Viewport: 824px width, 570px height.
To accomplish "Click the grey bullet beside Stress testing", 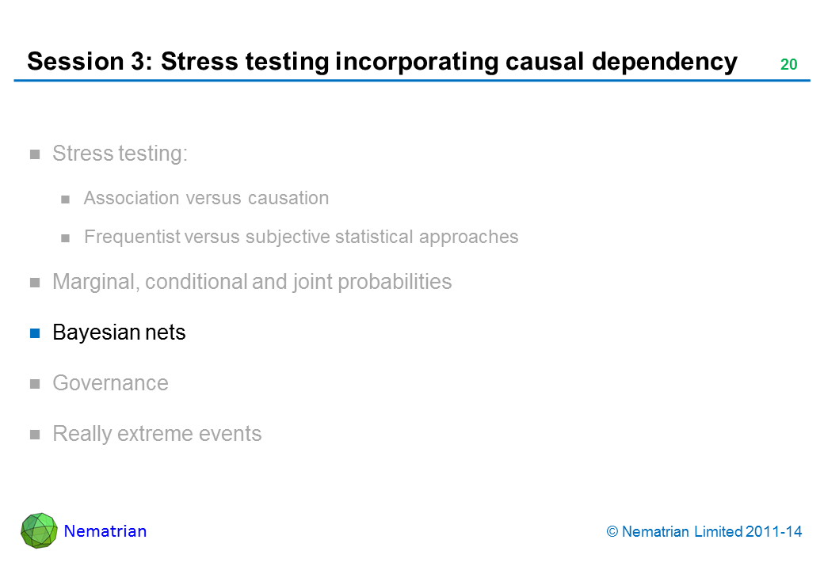I will tap(35, 154).
